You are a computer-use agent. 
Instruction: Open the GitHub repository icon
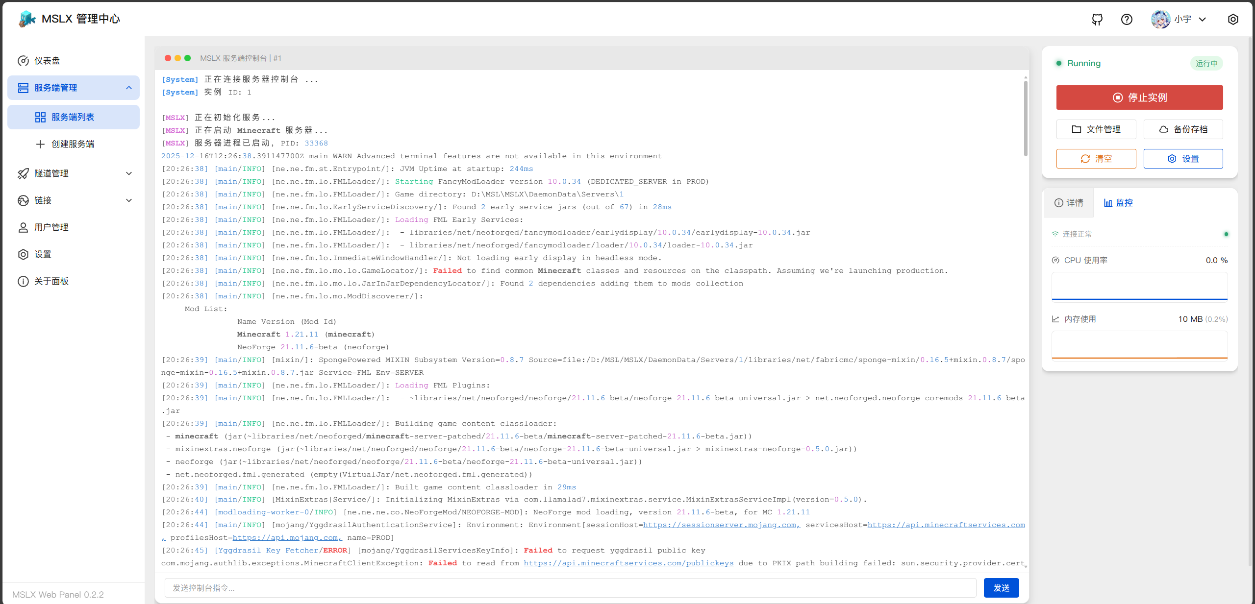tap(1097, 19)
